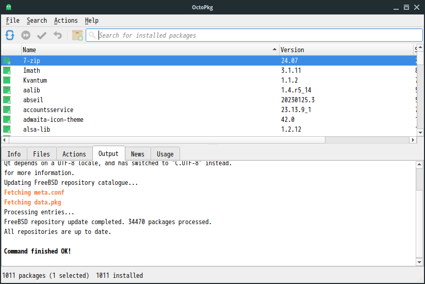Select the Kvantum package row
Screen dimensions: 425x284
[x=209, y=80]
